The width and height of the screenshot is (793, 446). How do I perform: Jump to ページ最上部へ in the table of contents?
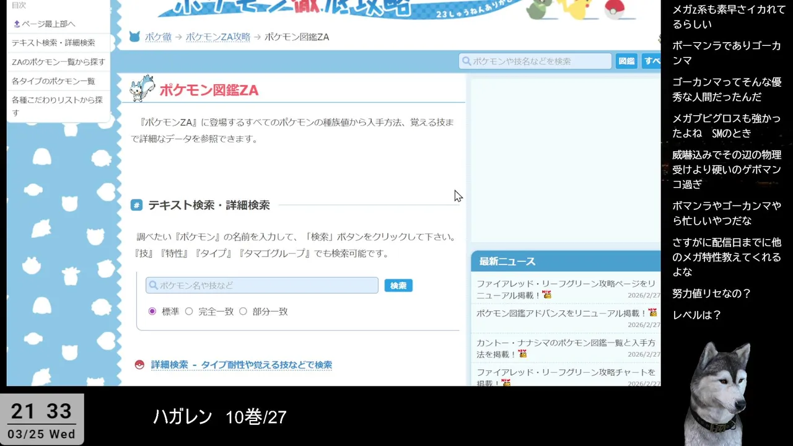click(44, 24)
